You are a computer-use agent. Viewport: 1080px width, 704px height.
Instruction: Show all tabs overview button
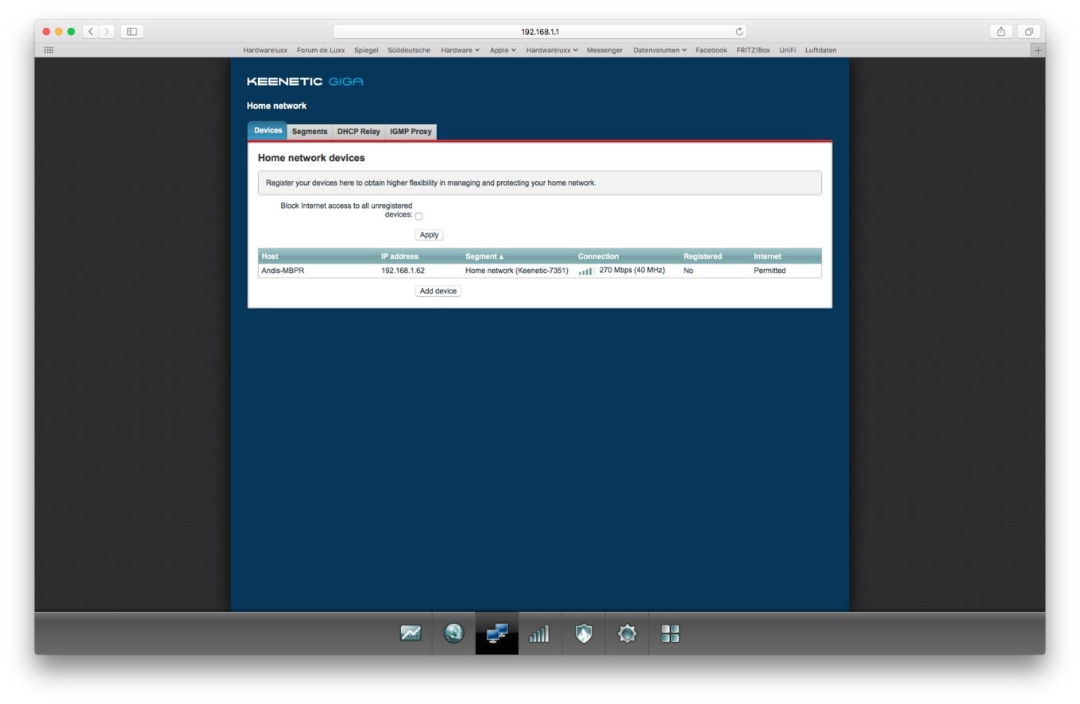(x=1028, y=32)
